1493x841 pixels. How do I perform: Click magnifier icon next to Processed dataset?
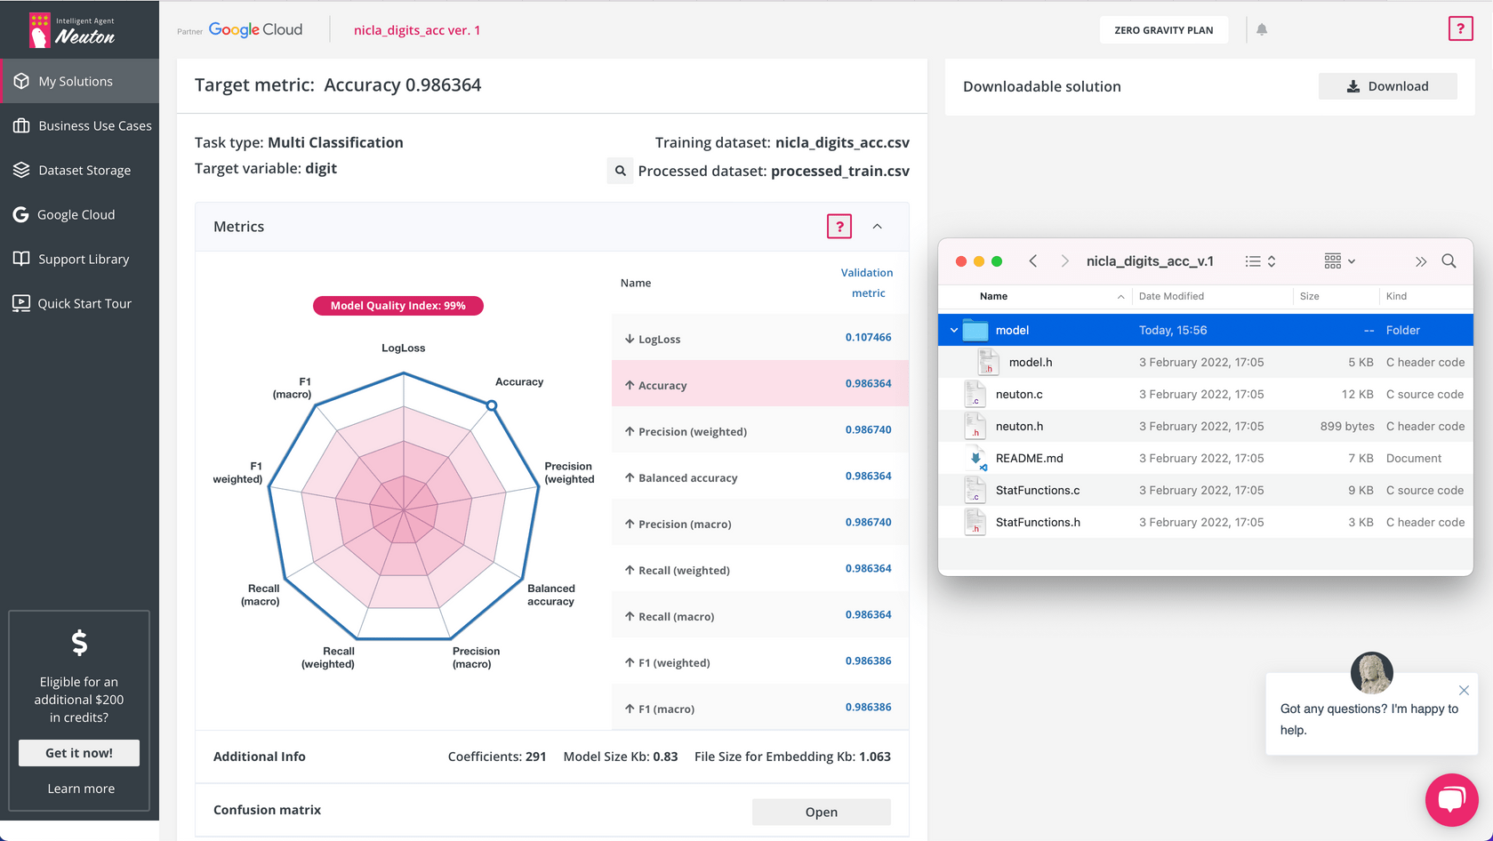[620, 171]
